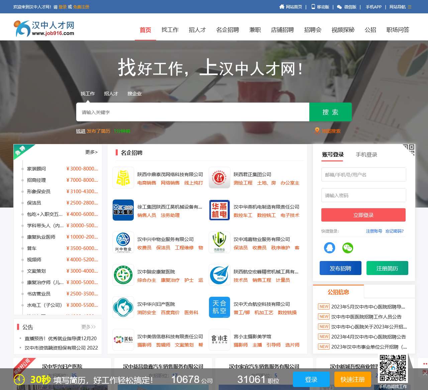This screenshot has height=390, width=428.
Task: Open the 兼职 navigation item
Action: click(255, 30)
